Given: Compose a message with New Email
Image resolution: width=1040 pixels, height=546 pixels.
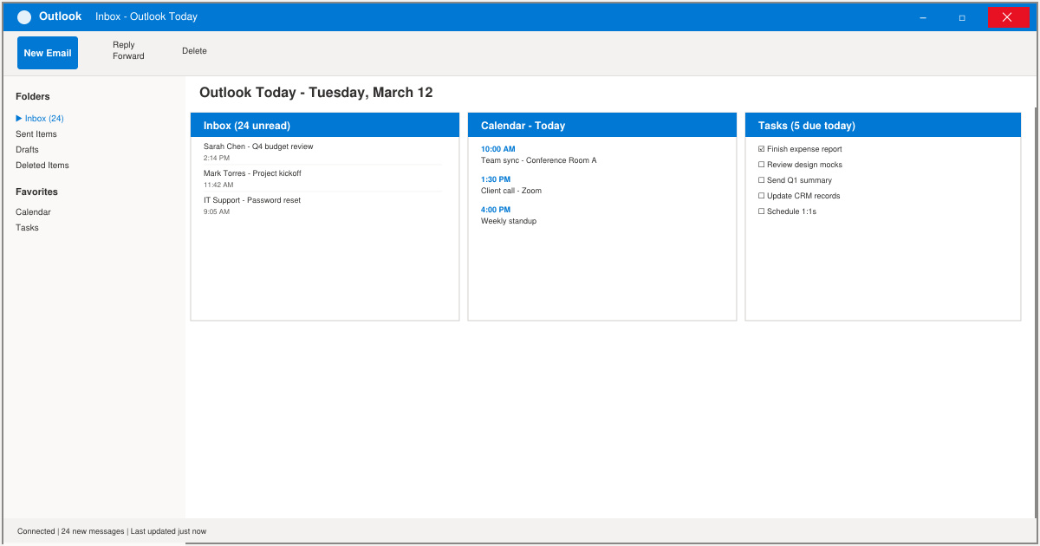Looking at the screenshot, I should 48,53.
